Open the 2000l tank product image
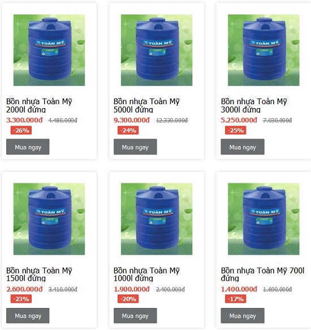 click(49, 50)
